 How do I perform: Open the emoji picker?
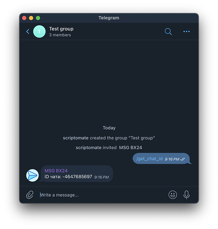(173, 195)
